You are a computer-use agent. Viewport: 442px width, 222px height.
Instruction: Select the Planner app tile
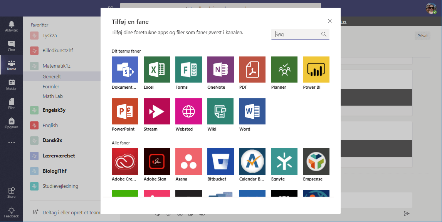284,70
